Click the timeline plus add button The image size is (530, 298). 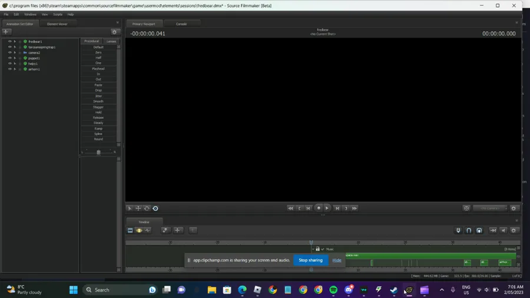(177, 230)
